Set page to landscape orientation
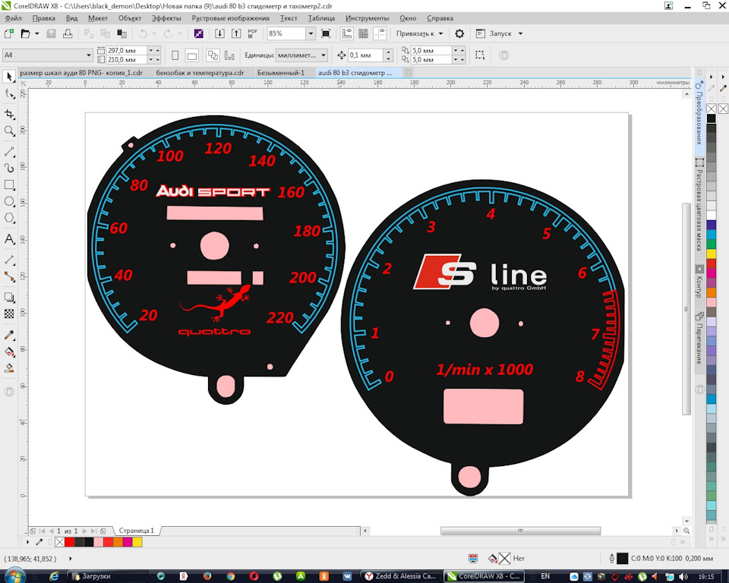 [191, 55]
